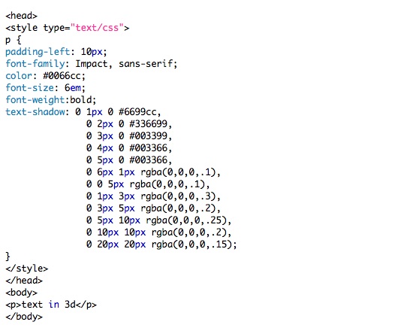Click the rgba(0,0,0,.25) value
413x334 pixels.
(x=186, y=220)
